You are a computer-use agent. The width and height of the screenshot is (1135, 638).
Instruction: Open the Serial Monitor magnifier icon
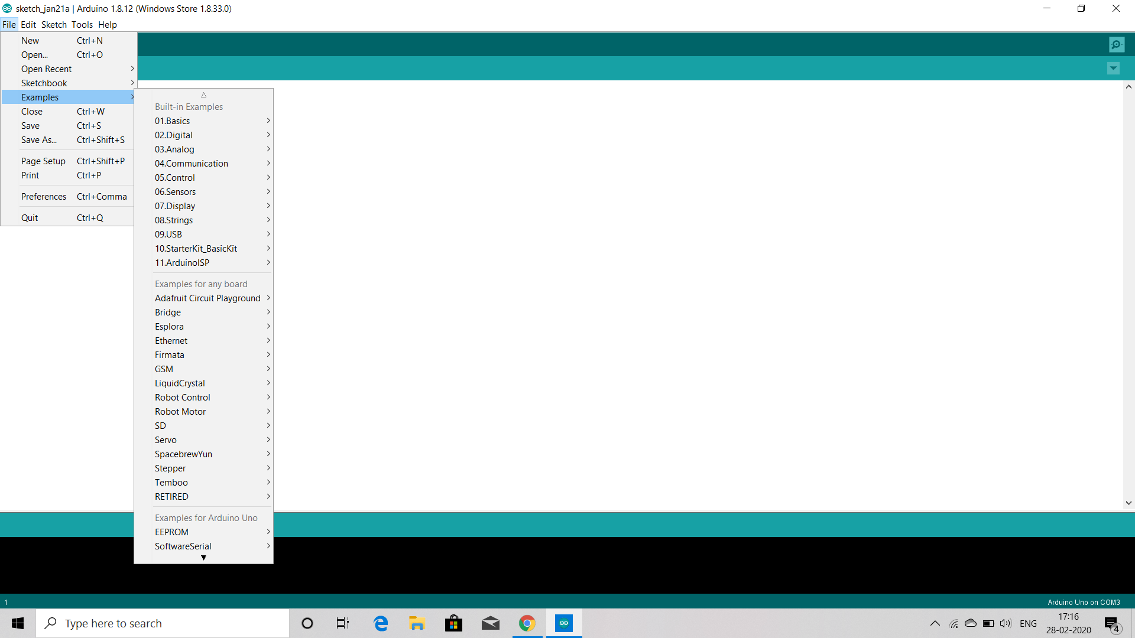(x=1116, y=44)
